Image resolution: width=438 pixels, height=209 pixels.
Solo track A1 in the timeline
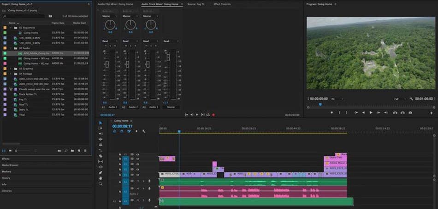click(x=143, y=181)
